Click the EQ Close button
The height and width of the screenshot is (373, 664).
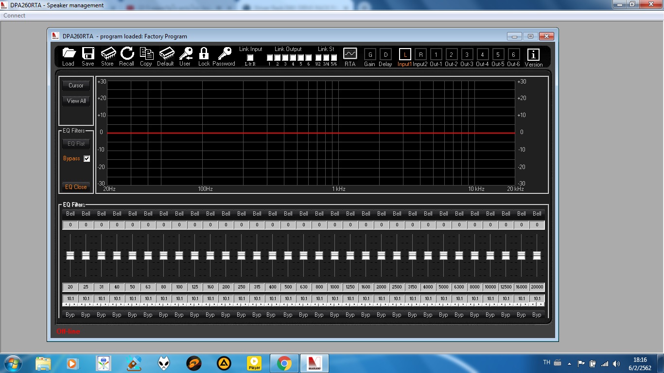click(76, 187)
